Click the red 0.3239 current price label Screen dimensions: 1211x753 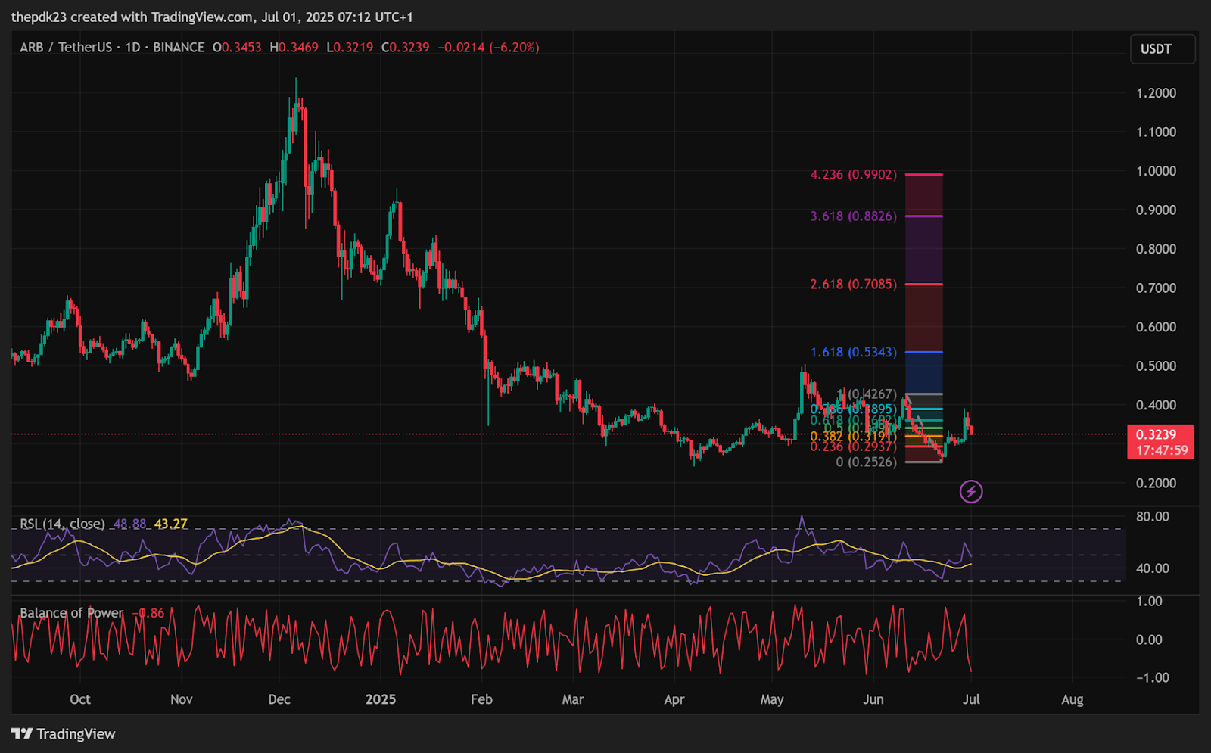(1160, 434)
